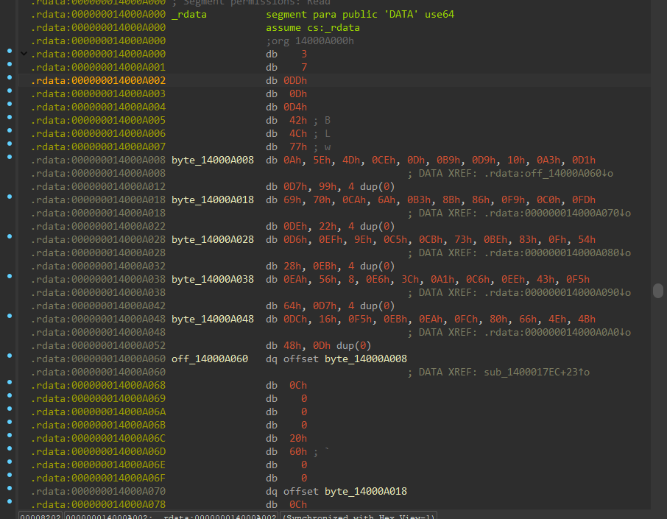Select the 0DEh, 22h bytes at 14000A022
This screenshot has width=667, height=519.
pyautogui.click(x=310, y=226)
